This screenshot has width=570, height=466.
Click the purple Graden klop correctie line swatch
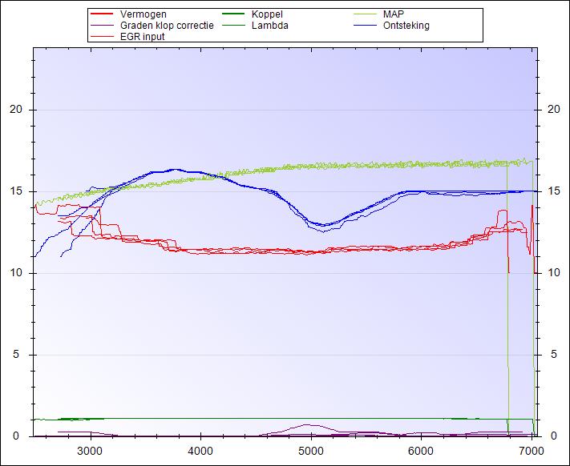click(x=102, y=26)
